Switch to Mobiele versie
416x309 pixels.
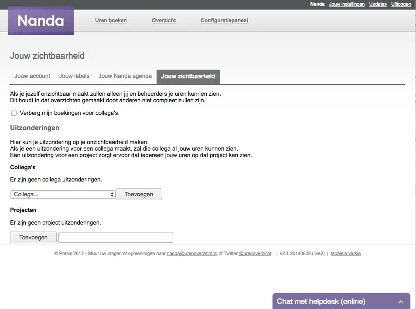345,253
